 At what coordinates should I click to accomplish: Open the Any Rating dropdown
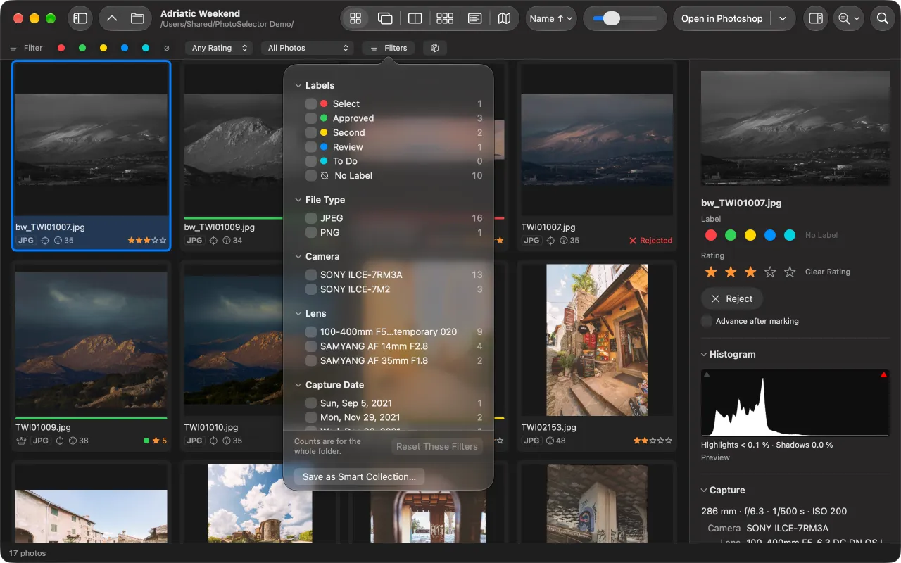(219, 48)
